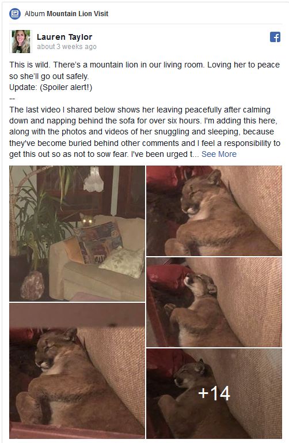Open the Mountain Lion Visit album link
This screenshot has height=443, width=289.
(78, 14)
